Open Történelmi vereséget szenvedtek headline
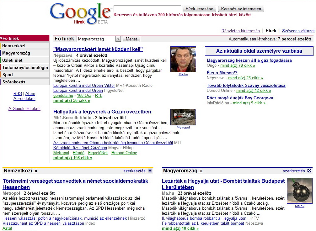Screen dimensions: 316x231 pyautogui.click(x=75, y=184)
